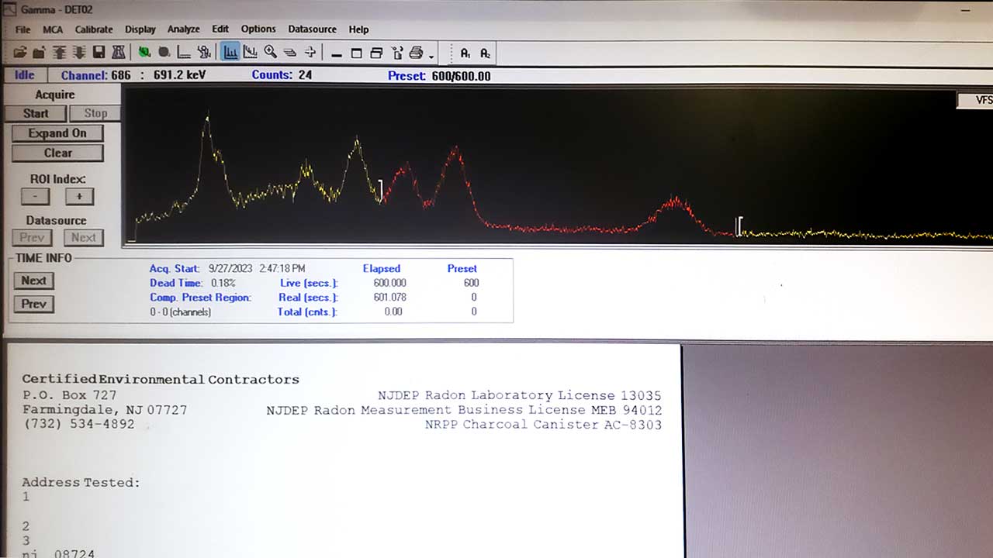This screenshot has height=558, width=993.
Task: Open the Edit menu
Action: click(220, 29)
